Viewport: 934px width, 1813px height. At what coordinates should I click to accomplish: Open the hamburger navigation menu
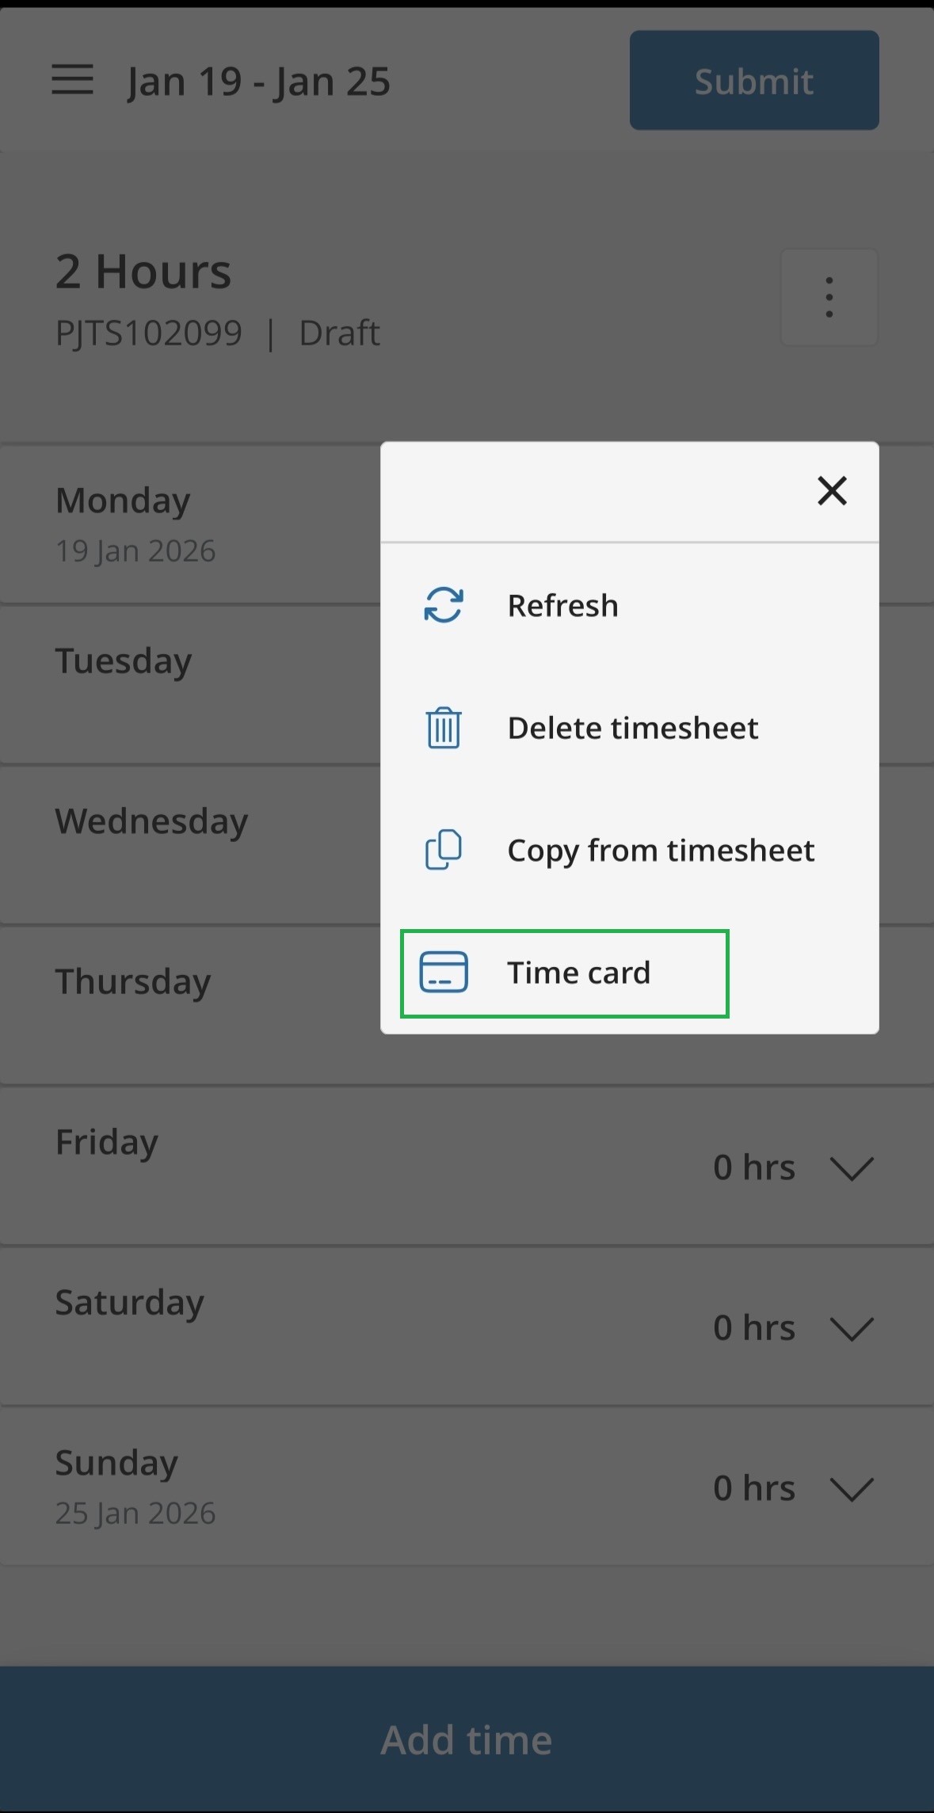coord(72,80)
